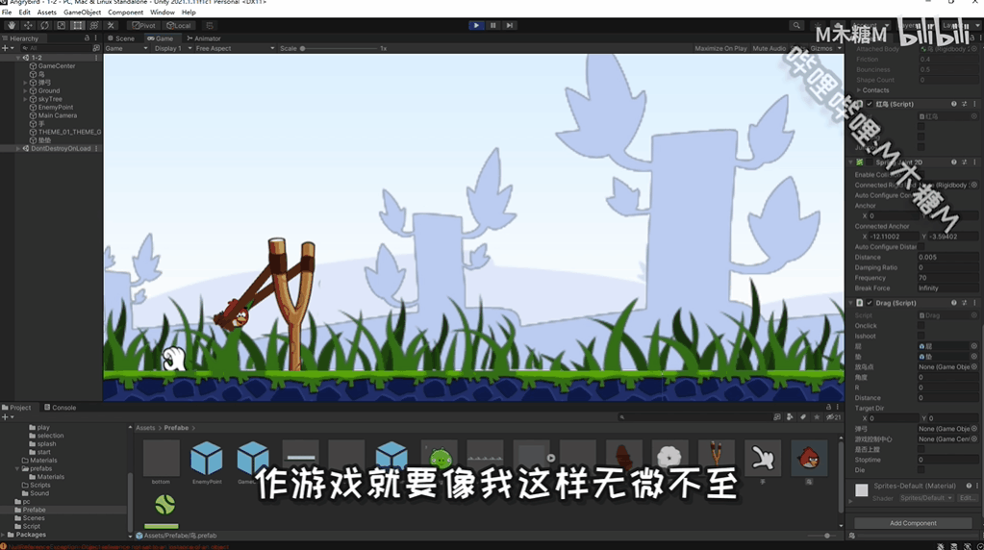Viewport: 984px width, 550px height.
Task: Expand DontDestroyOnLoad in Hierarchy
Action: click(18, 149)
